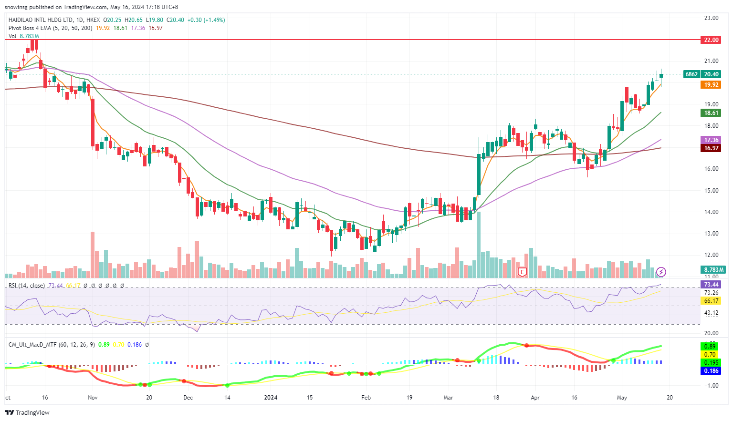Click the purple lightning bolt icon
The height and width of the screenshot is (421, 733).
click(x=661, y=272)
